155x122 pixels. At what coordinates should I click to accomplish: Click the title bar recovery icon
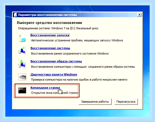coord(16,15)
